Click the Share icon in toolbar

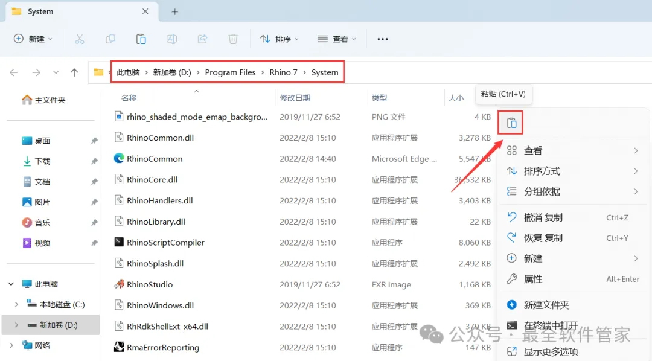202,39
